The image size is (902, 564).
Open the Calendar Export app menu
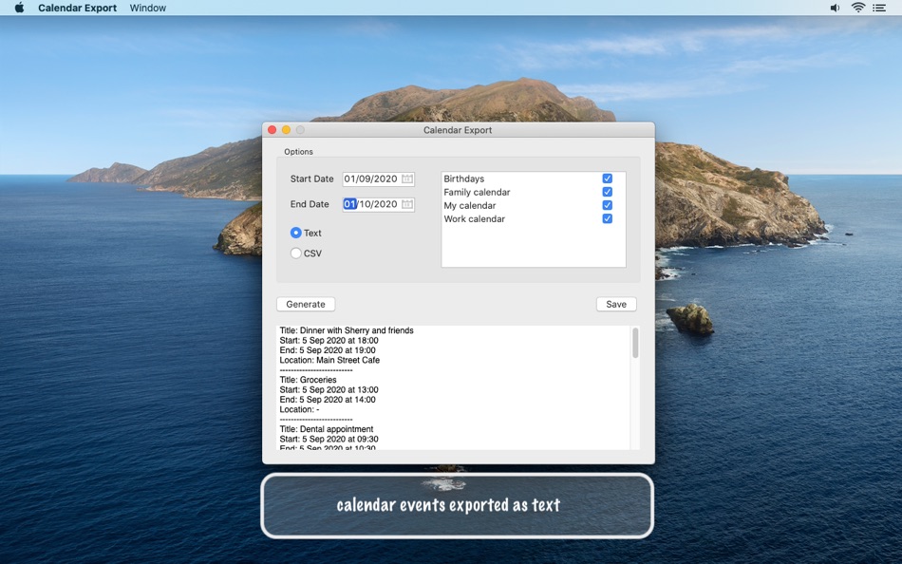point(78,8)
